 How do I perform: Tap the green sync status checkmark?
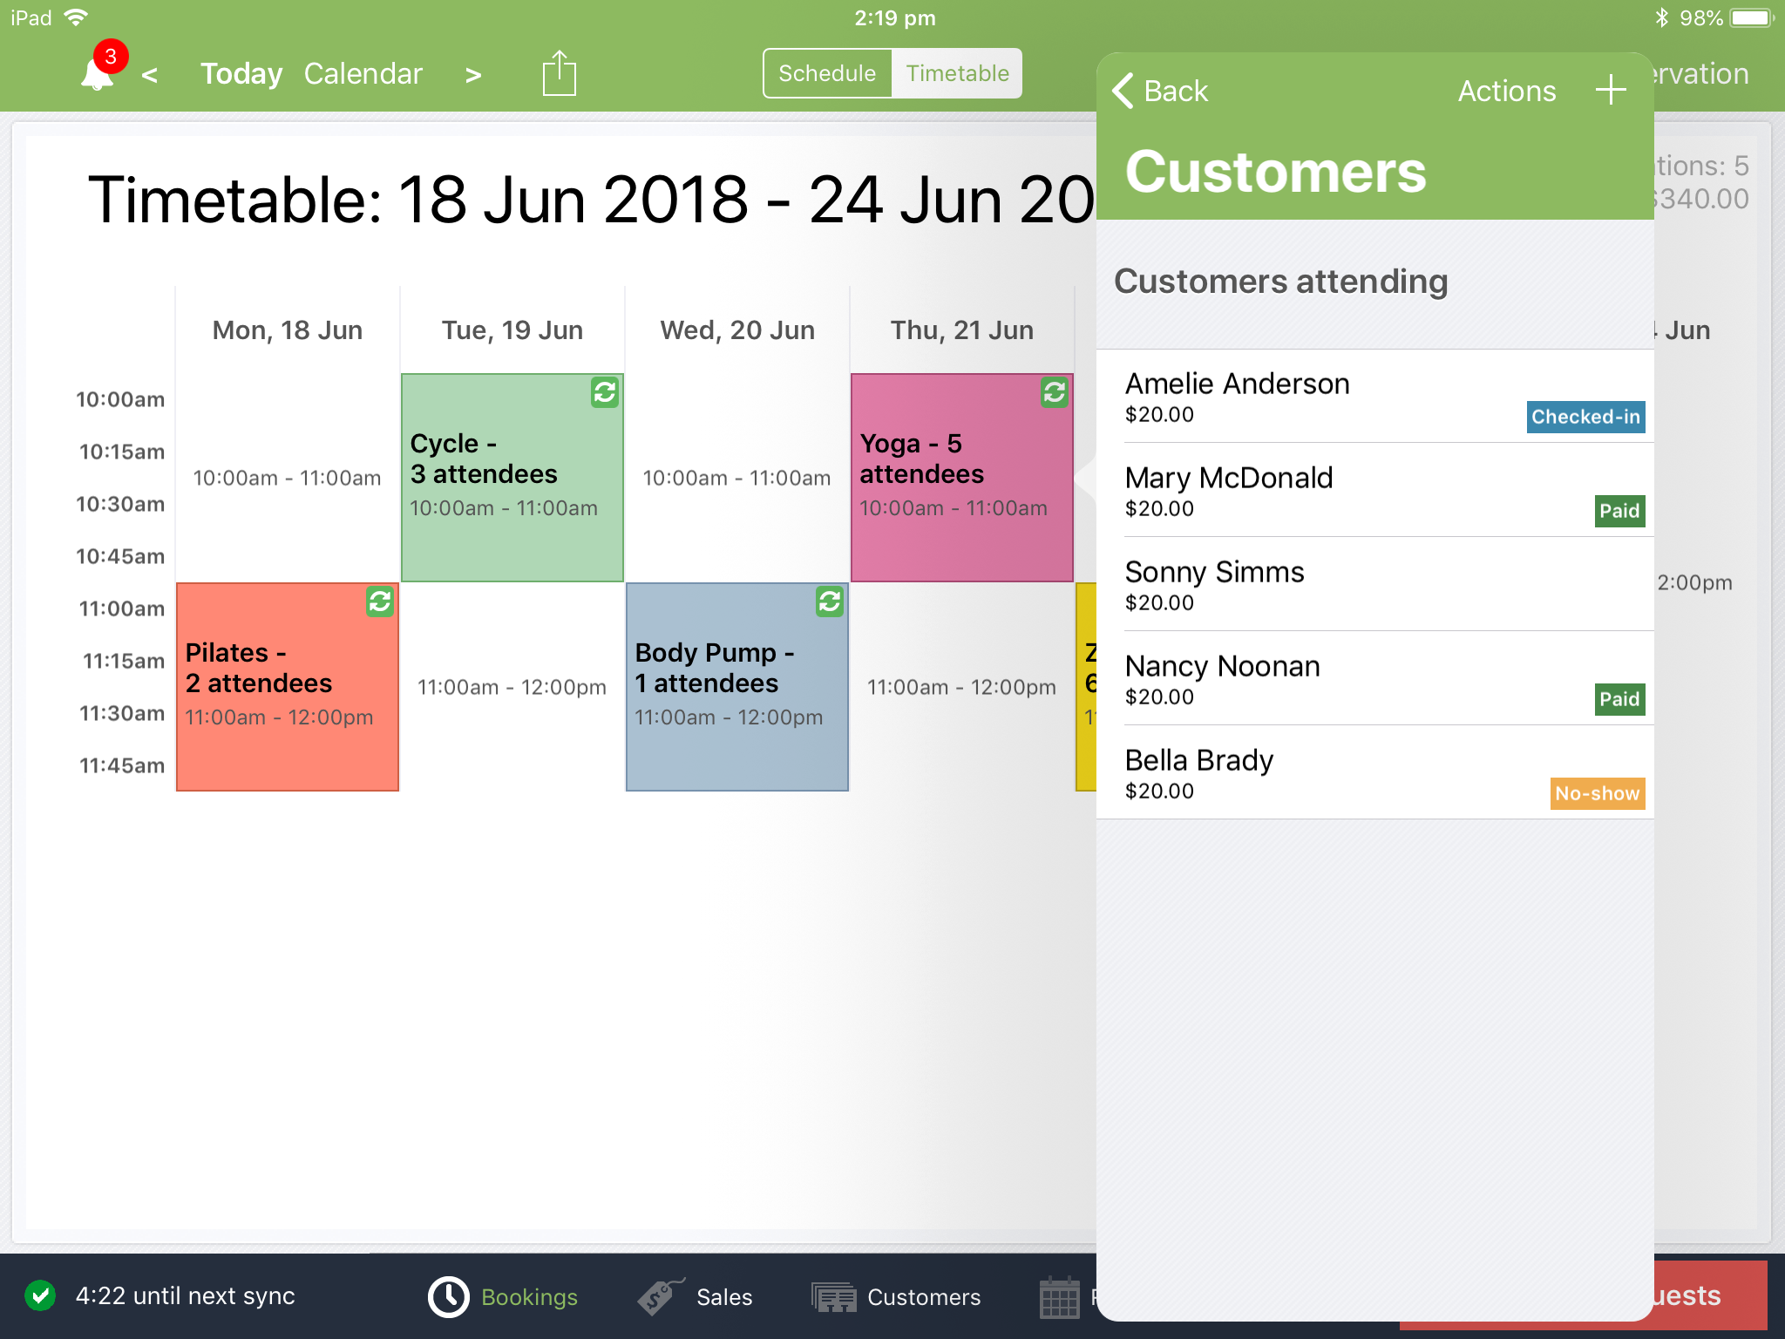click(x=40, y=1295)
